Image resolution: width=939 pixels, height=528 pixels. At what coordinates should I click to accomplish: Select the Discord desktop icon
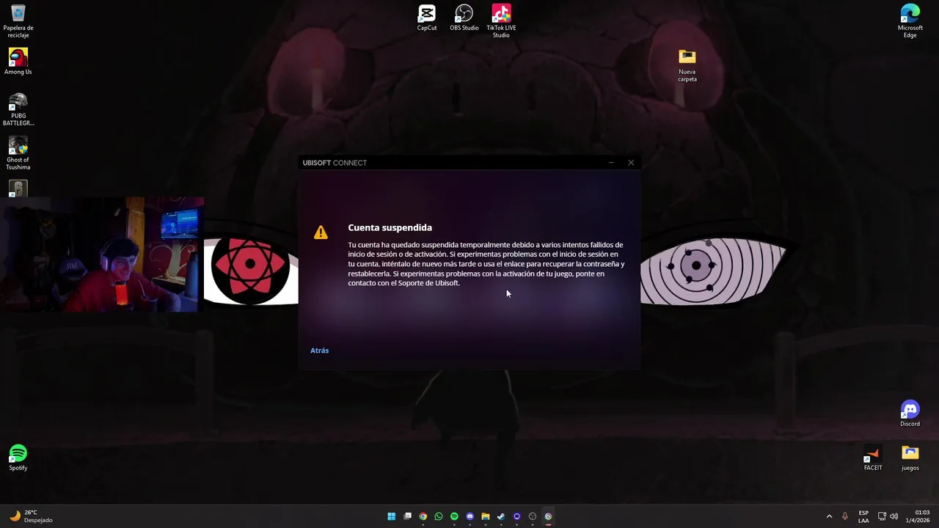pyautogui.click(x=910, y=414)
